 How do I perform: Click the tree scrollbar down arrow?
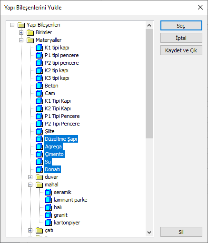click(149, 233)
